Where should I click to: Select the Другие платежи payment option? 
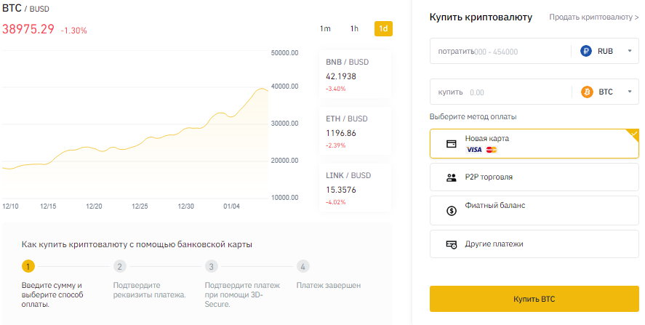534,244
